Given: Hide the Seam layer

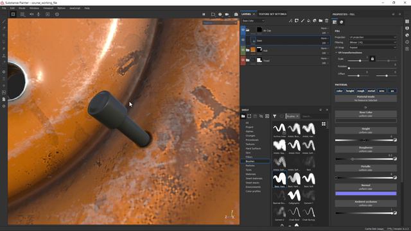Looking at the screenshot, I should tap(243, 40).
